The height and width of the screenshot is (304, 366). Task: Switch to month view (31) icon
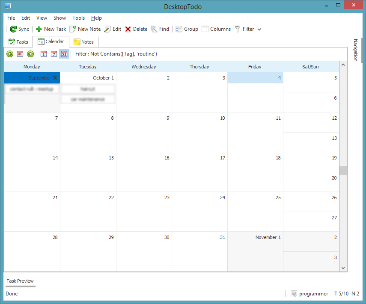click(x=64, y=54)
